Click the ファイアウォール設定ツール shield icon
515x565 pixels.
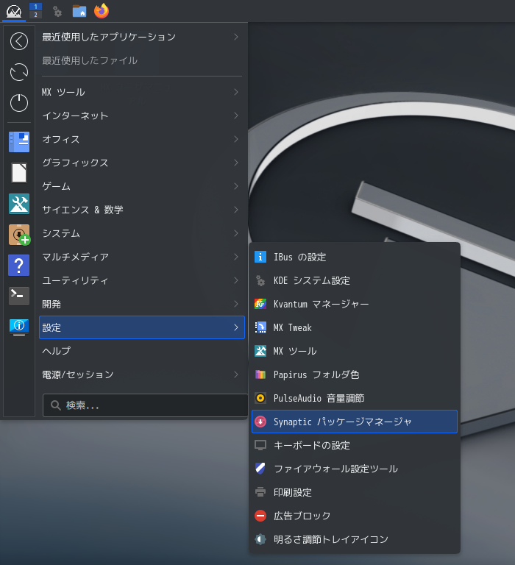[260, 469]
